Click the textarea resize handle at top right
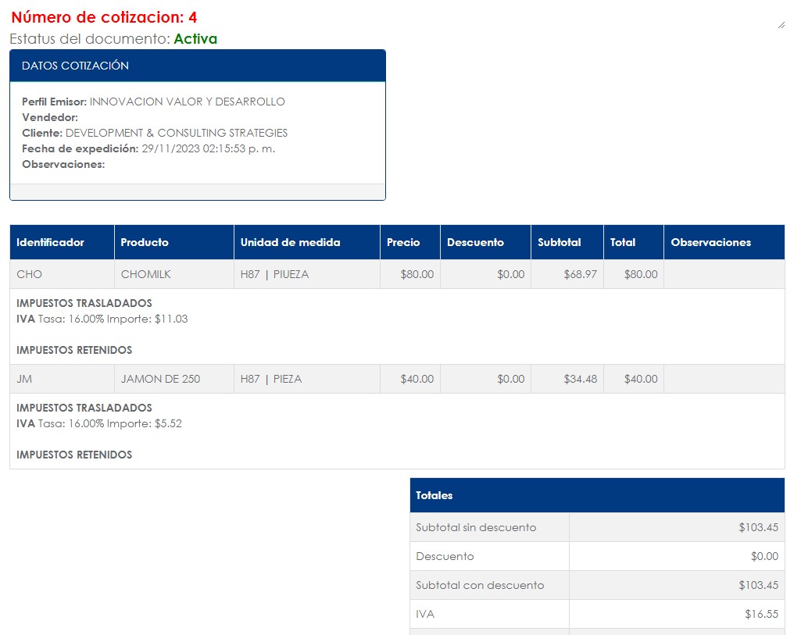Viewport: 801px width, 635px height. 781,24
